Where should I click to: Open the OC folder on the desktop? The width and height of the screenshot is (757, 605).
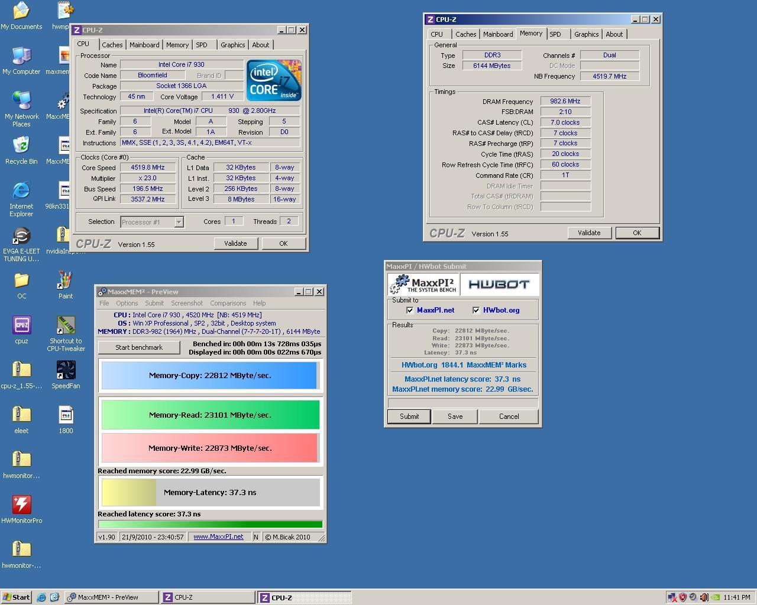point(21,285)
